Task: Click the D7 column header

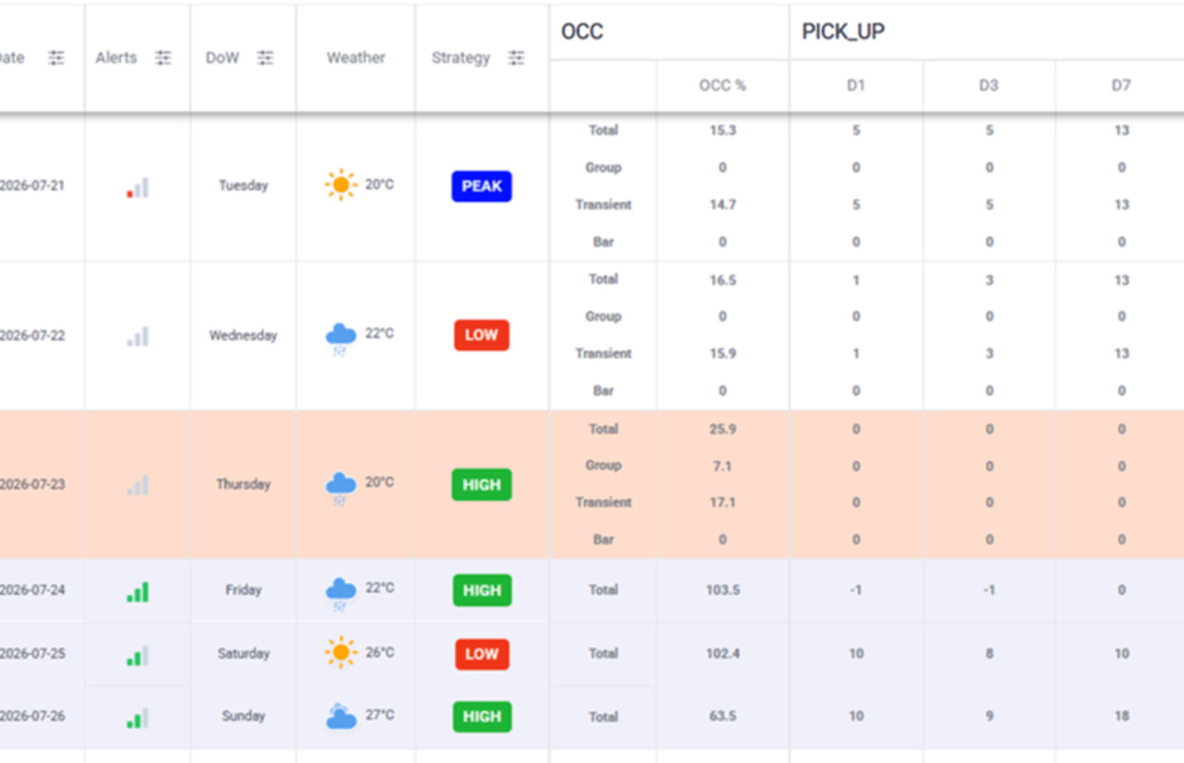Action: (1121, 86)
